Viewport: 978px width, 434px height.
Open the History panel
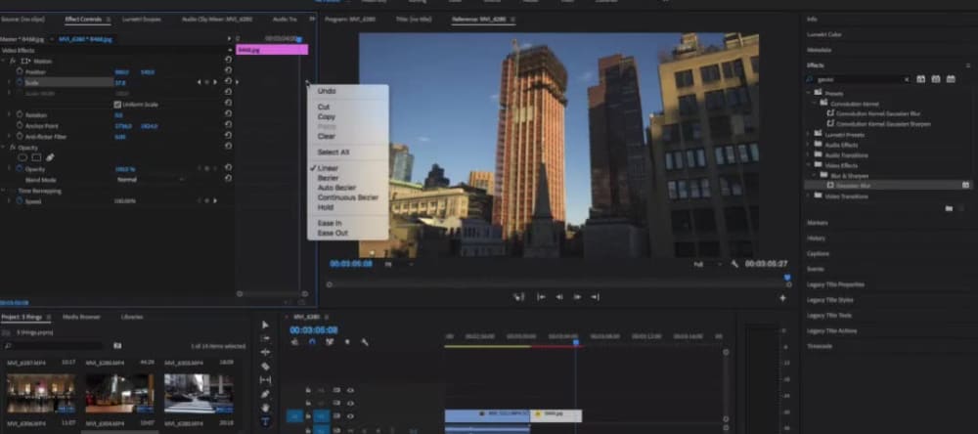(817, 239)
